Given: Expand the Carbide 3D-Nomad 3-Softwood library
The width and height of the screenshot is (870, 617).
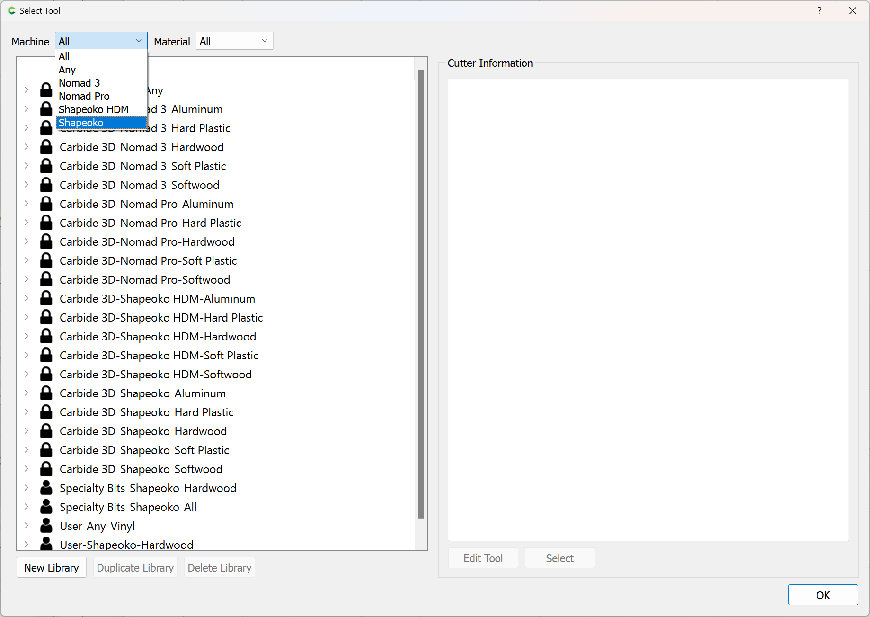Looking at the screenshot, I should click(27, 185).
